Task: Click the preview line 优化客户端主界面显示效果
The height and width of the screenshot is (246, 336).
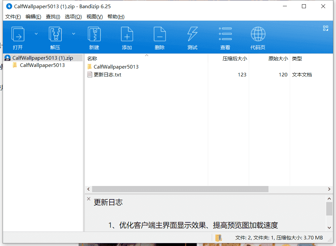Action: click(x=163, y=225)
